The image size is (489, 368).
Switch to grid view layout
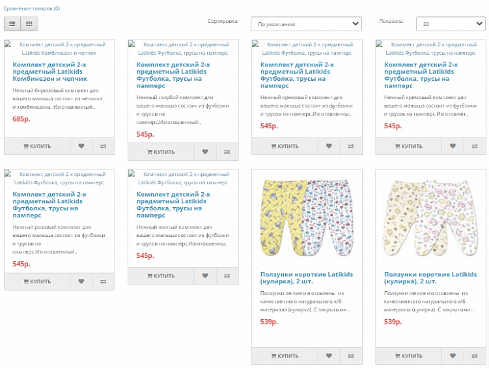tap(29, 23)
